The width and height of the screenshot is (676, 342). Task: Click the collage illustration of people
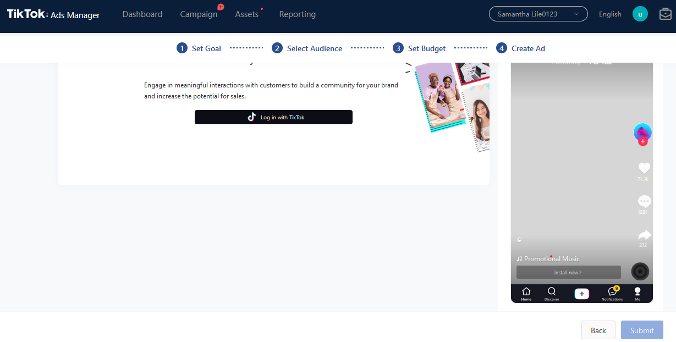(x=447, y=106)
